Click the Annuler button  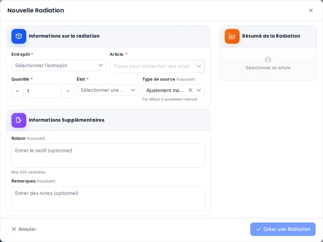(24, 229)
